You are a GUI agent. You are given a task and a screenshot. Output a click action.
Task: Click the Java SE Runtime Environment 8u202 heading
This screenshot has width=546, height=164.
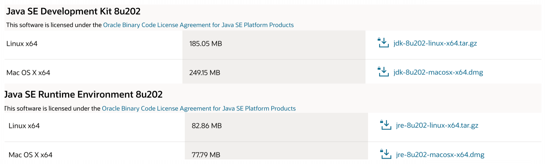pos(83,94)
